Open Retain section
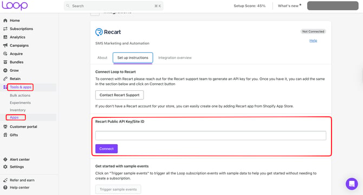The width and height of the screenshot is (363, 195). point(15,79)
